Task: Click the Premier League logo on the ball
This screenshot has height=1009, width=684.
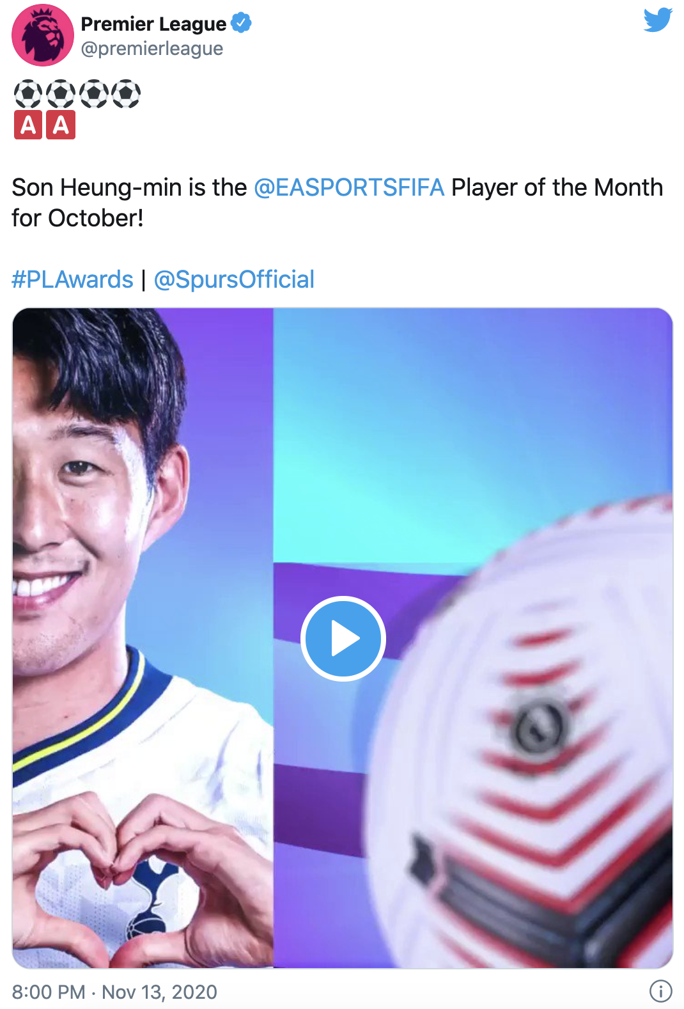Action: (x=537, y=728)
